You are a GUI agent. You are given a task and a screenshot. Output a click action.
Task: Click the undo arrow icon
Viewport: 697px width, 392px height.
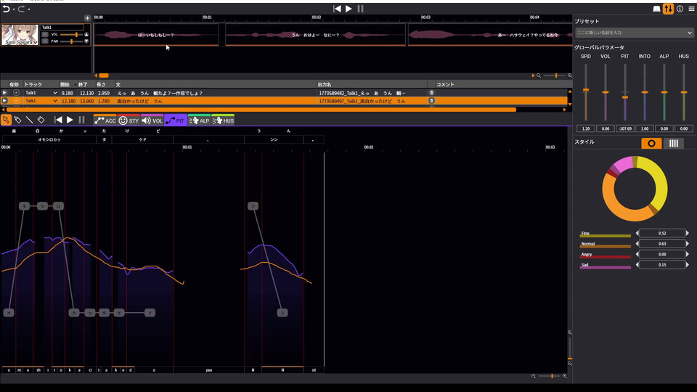[7, 9]
